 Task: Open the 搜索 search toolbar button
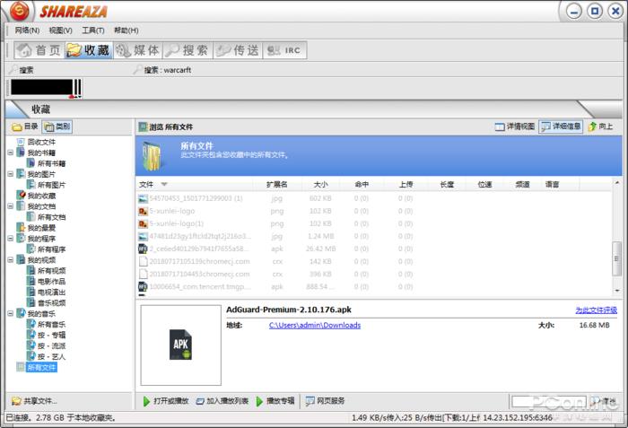(x=187, y=50)
